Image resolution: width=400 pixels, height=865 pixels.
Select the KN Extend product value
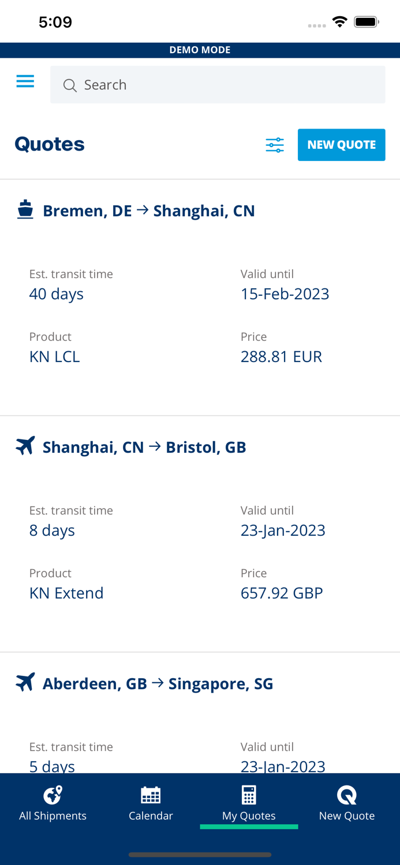click(66, 593)
